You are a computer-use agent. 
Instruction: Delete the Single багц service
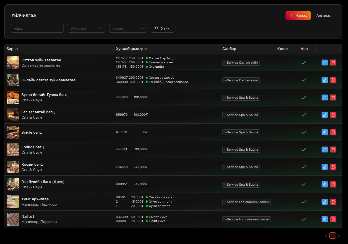pyautogui.click(x=333, y=132)
